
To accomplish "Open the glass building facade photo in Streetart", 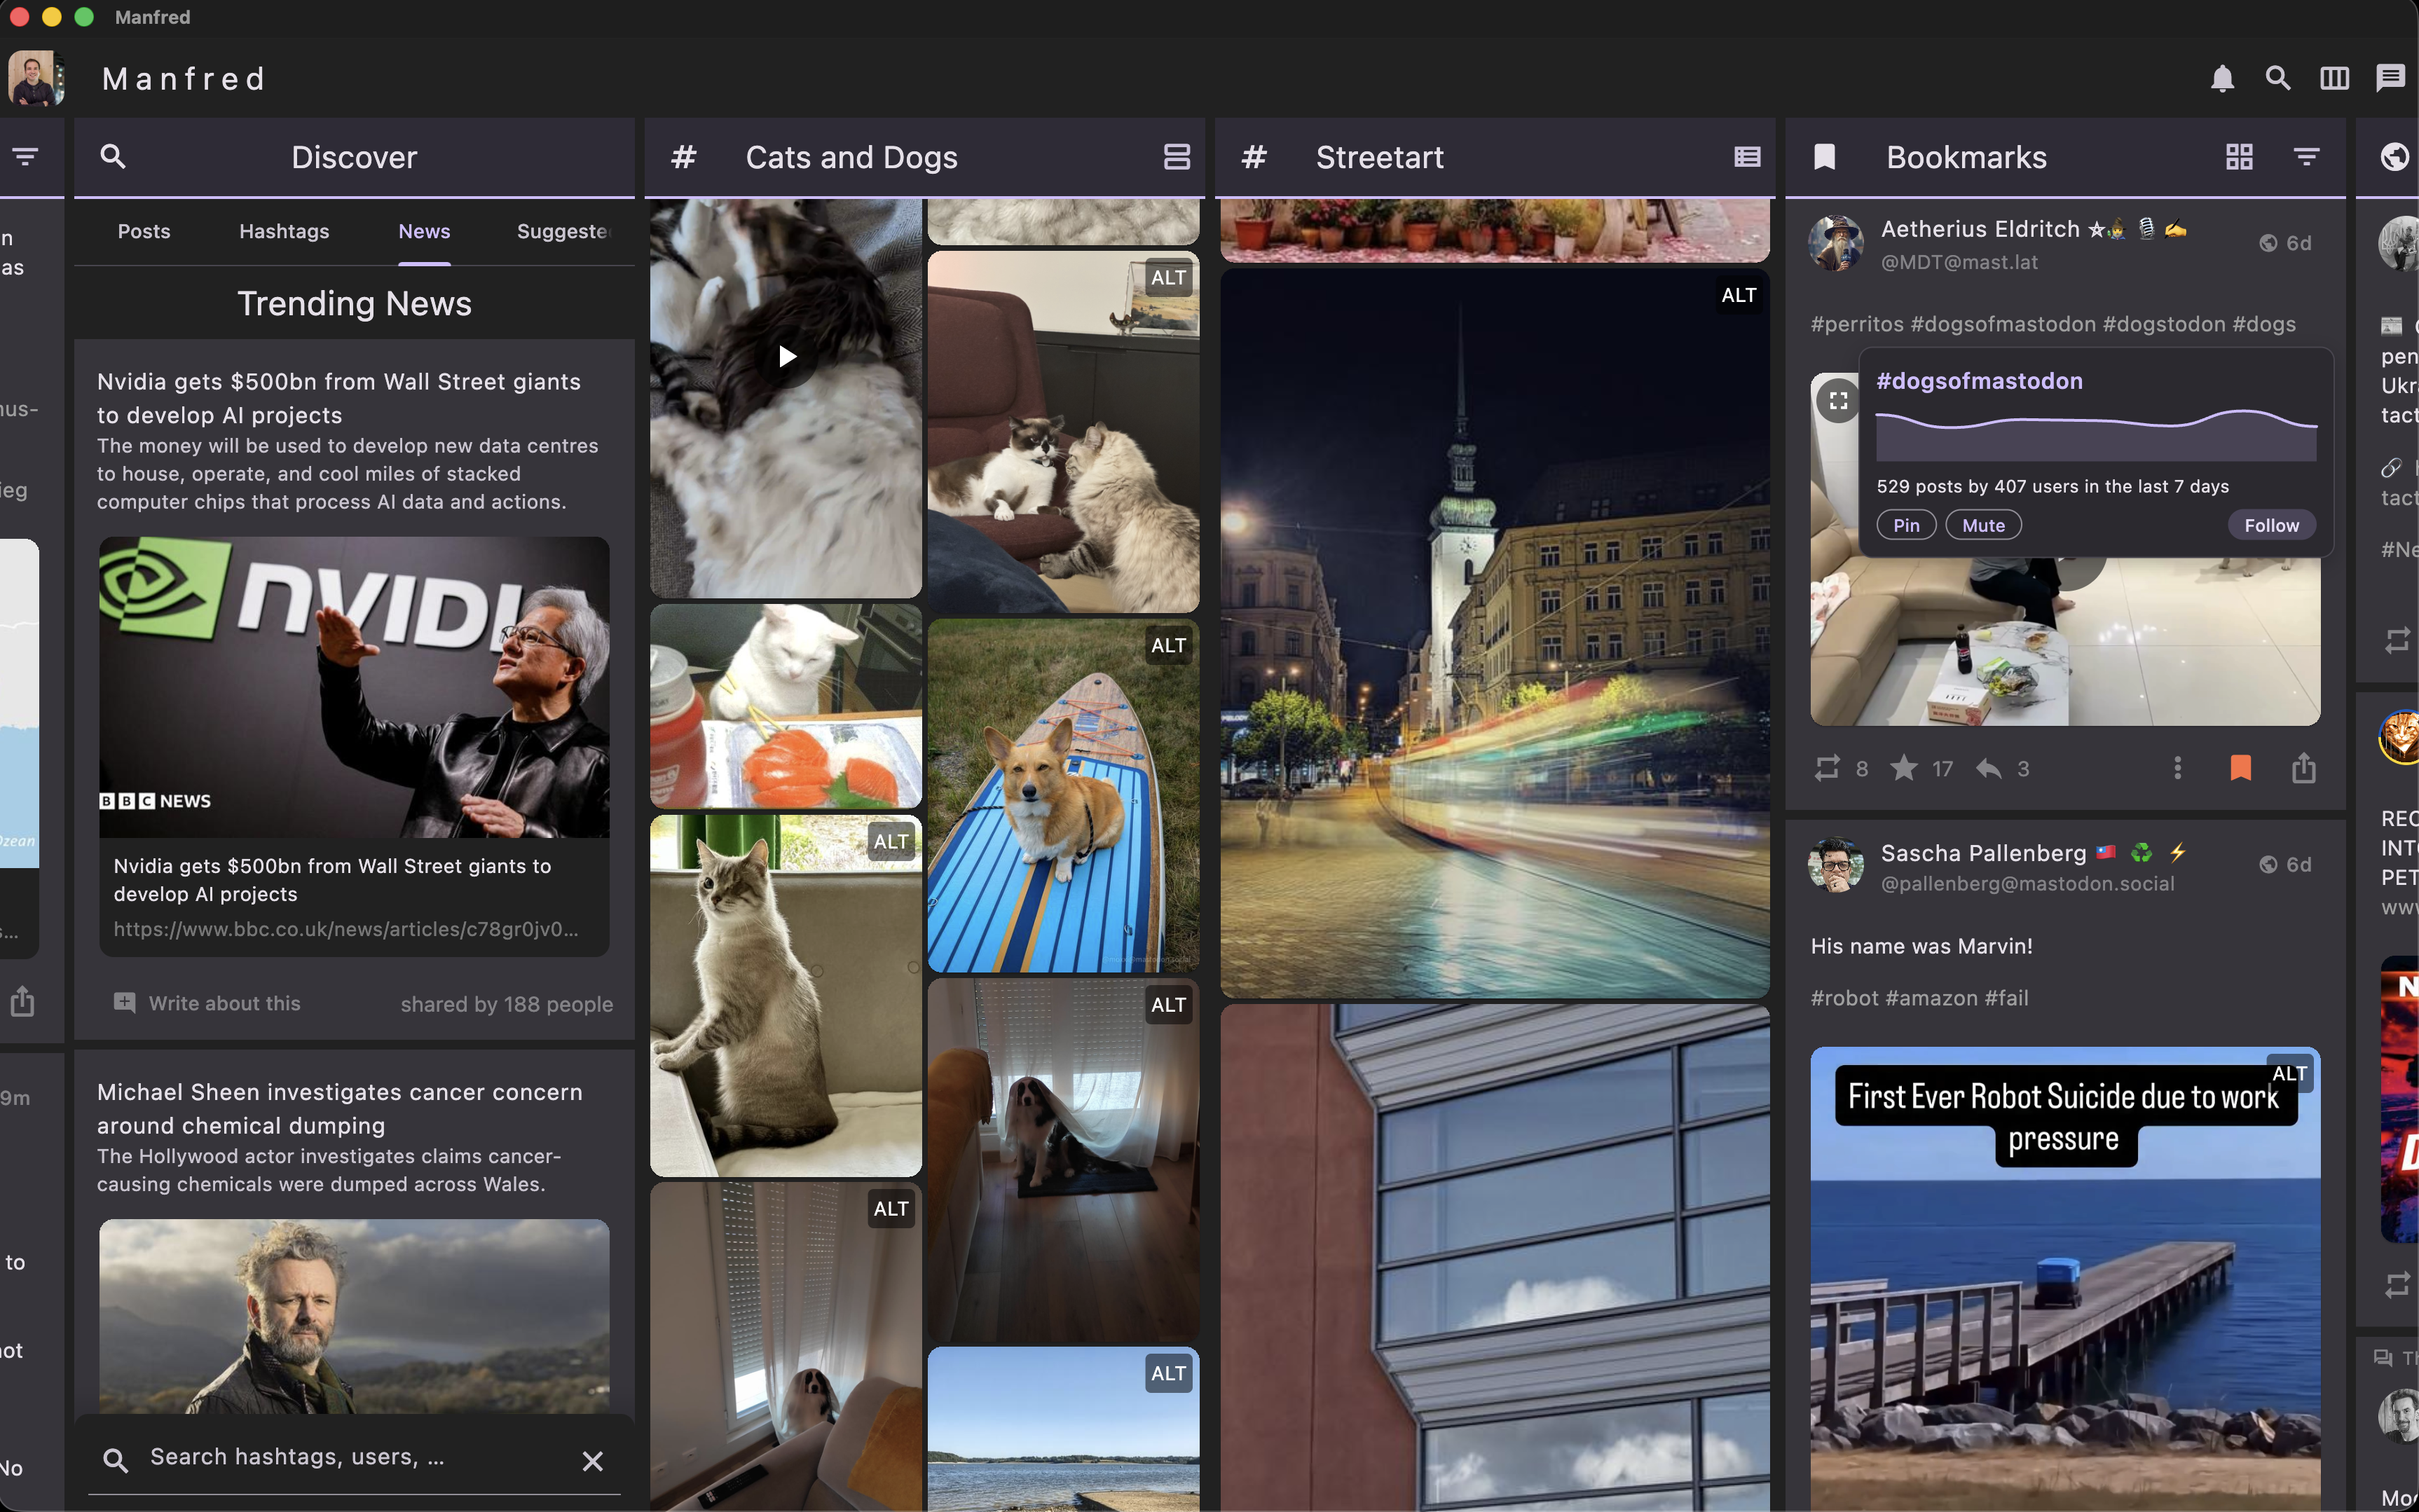I will [x=1495, y=1258].
